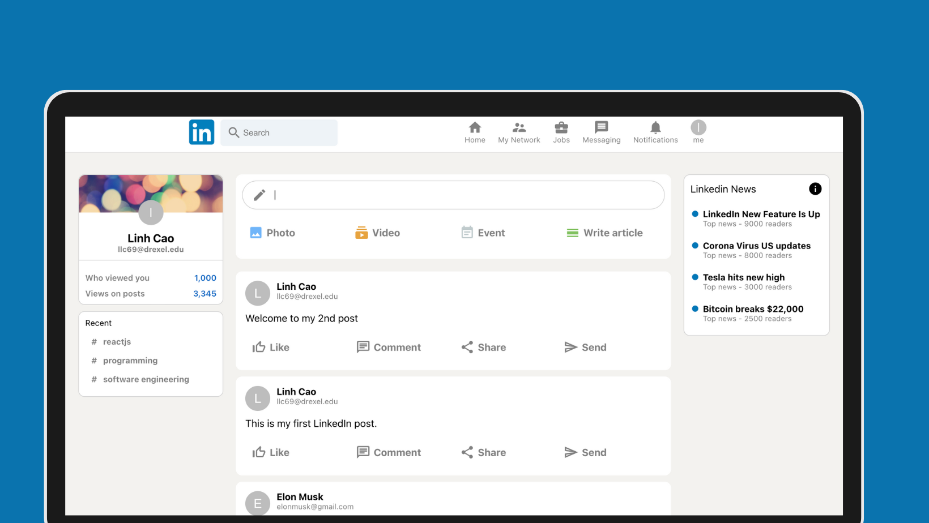The height and width of the screenshot is (523, 929).
Task: Focus the Search input field
Action: pos(279,132)
